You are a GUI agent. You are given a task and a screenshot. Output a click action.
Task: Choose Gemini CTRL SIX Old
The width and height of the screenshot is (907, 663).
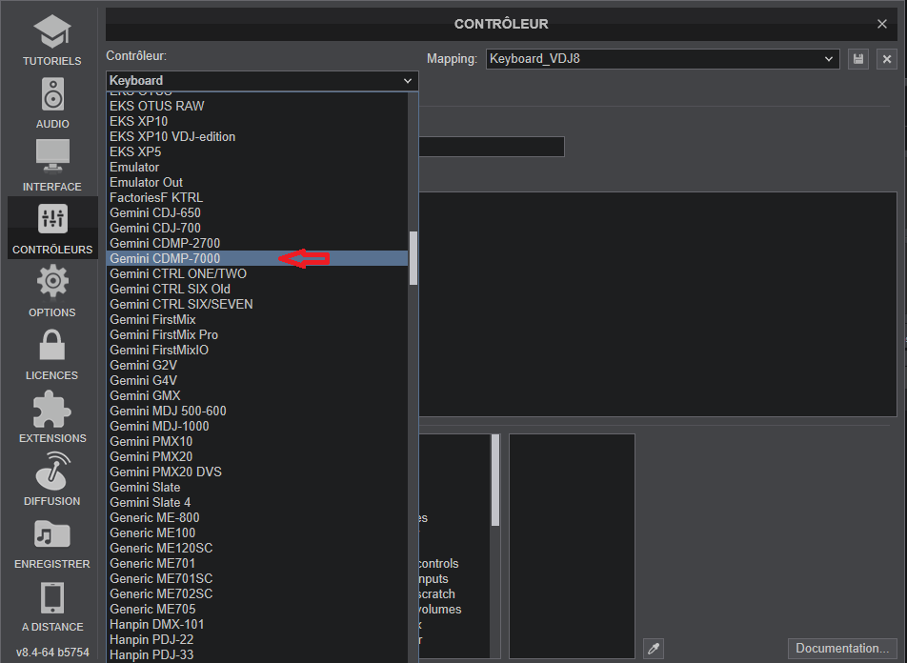point(257,290)
